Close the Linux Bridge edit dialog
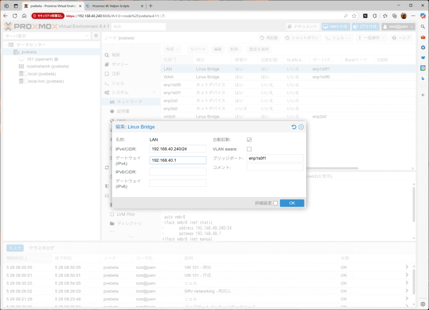429x310 pixels. [301, 127]
